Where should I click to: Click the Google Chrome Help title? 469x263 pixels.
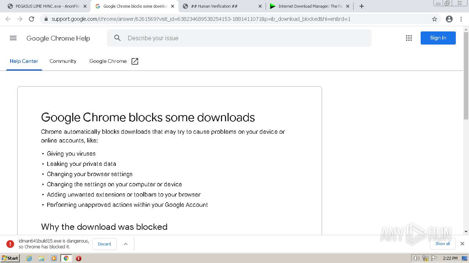[58, 38]
